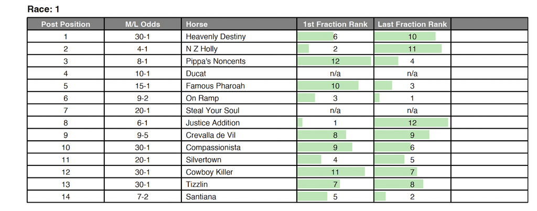
Task: Select post position 7 cell
Action: (x=66, y=110)
